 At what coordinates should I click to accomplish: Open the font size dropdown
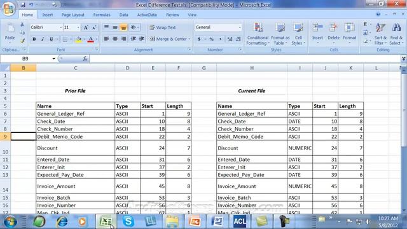click(78, 27)
